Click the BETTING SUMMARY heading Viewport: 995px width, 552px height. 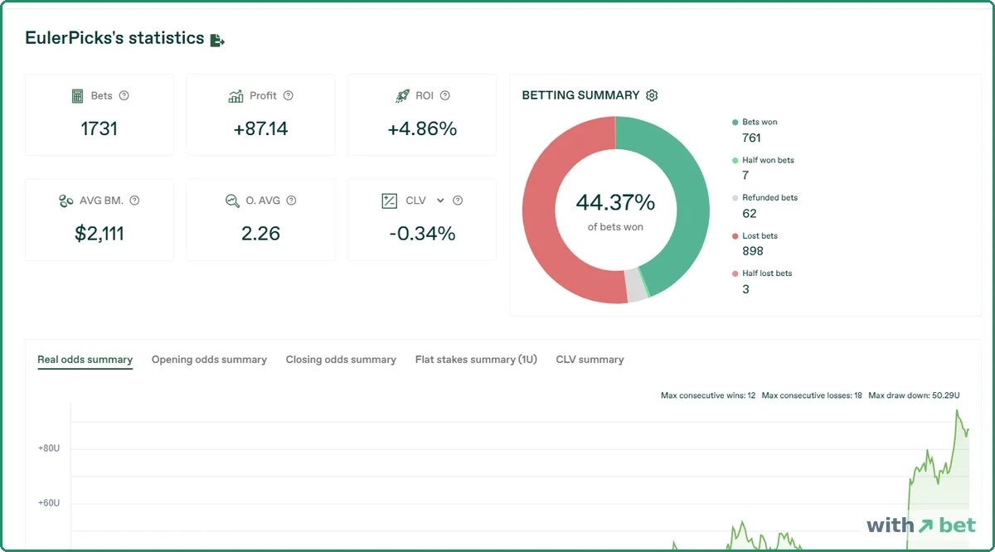pos(580,95)
